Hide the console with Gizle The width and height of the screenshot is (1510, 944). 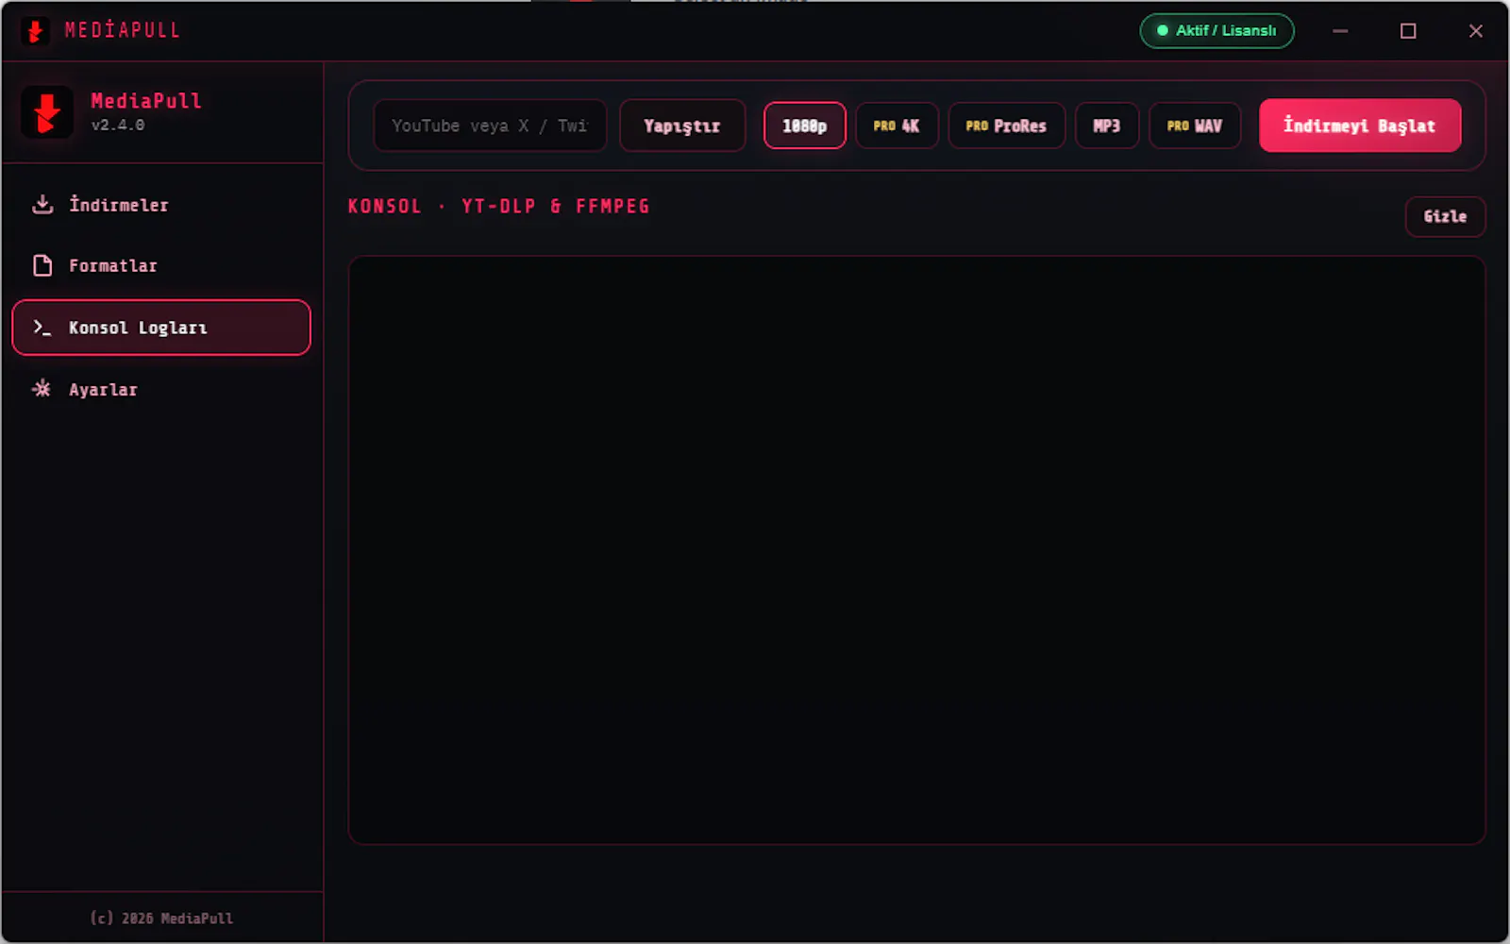point(1445,216)
